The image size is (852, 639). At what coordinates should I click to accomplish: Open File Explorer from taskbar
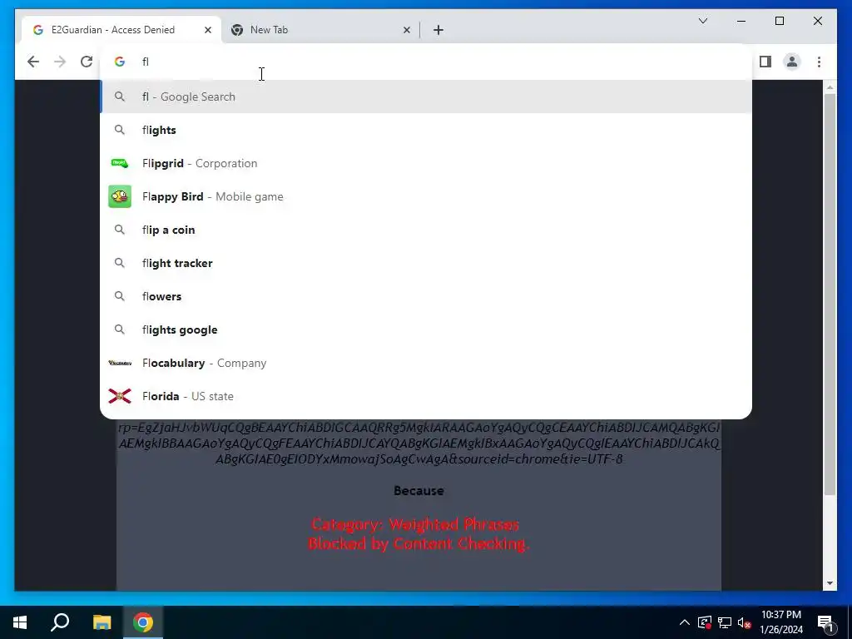(x=102, y=622)
